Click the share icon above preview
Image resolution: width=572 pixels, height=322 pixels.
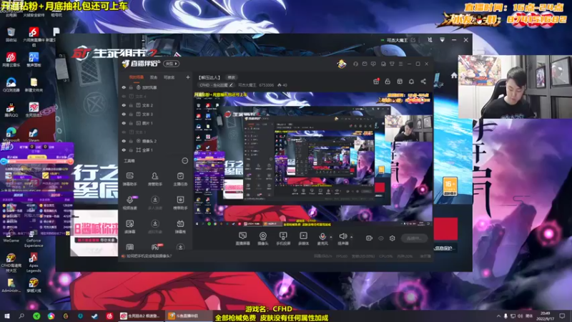(x=423, y=82)
